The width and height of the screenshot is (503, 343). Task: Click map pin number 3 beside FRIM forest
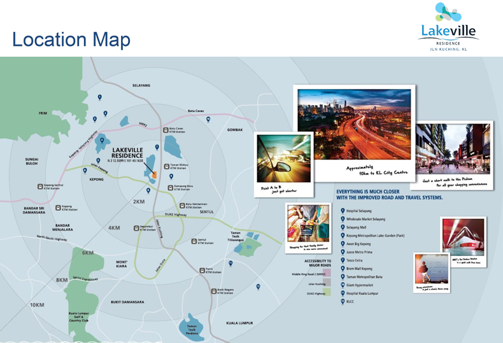[95, 119]
